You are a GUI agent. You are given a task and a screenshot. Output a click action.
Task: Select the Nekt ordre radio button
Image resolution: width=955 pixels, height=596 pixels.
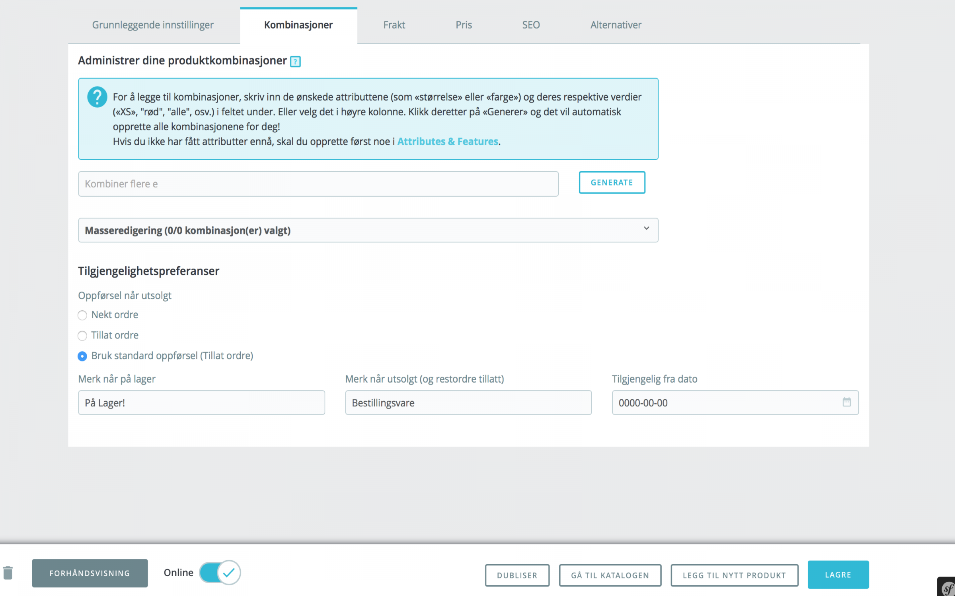tap(82, 315)
